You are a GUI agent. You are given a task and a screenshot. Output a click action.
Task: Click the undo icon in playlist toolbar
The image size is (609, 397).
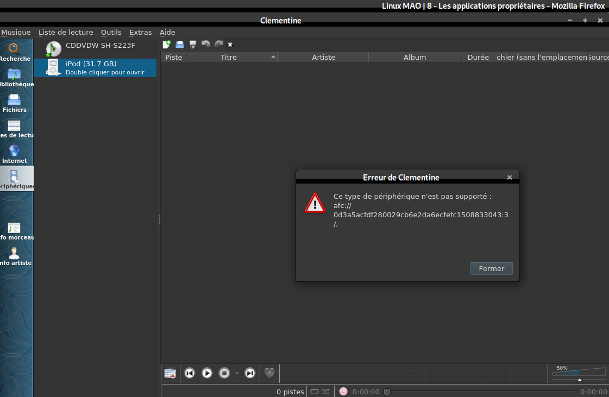(206, 44)
